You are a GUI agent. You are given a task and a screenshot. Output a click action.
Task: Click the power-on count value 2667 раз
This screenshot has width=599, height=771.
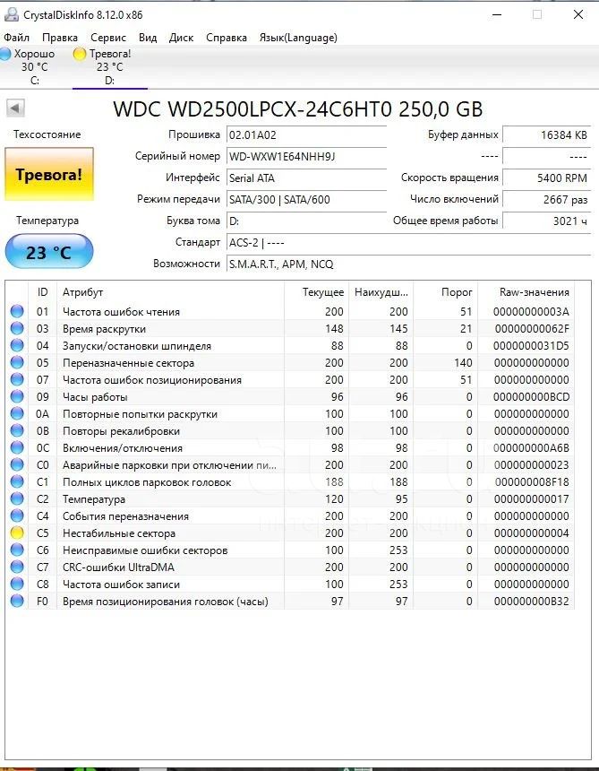point(546,200)
